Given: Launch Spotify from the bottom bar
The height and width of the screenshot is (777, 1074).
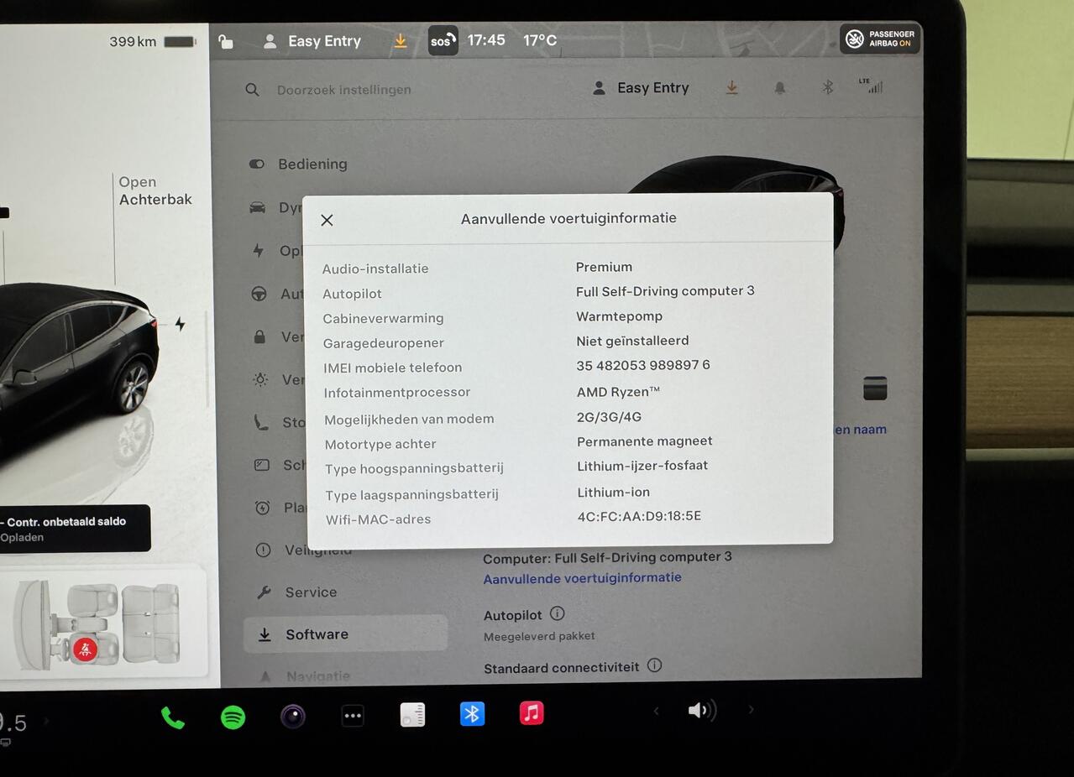Looking at the screenshot, I should 233,717.
